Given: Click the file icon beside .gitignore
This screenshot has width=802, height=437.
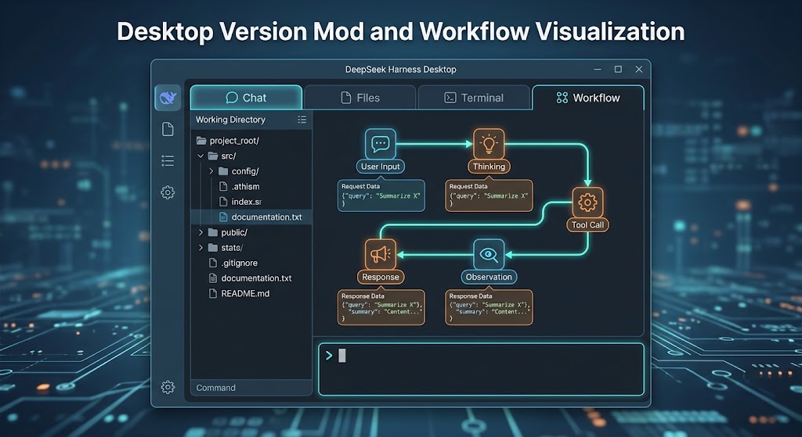Looking at the screenshot, I should point(213,263).
